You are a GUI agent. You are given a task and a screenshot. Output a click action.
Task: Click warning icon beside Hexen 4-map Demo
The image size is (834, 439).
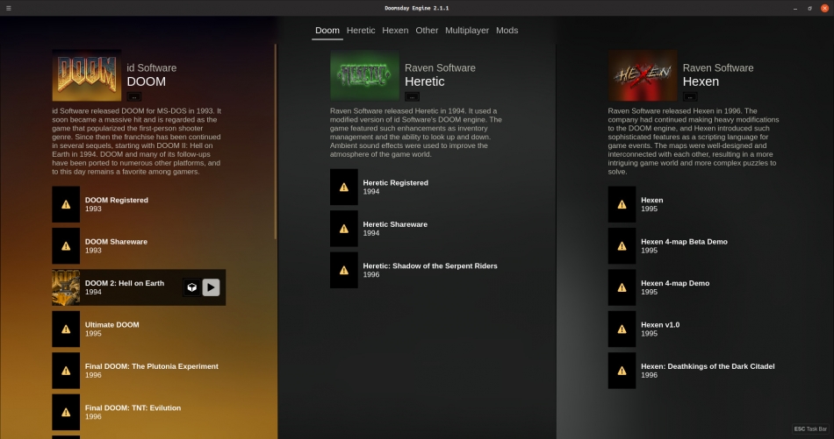pos(622,287)
